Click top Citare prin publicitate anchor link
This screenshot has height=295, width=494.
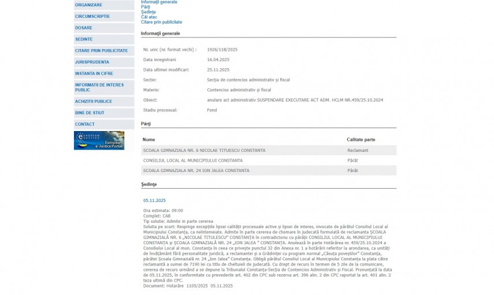161,23
